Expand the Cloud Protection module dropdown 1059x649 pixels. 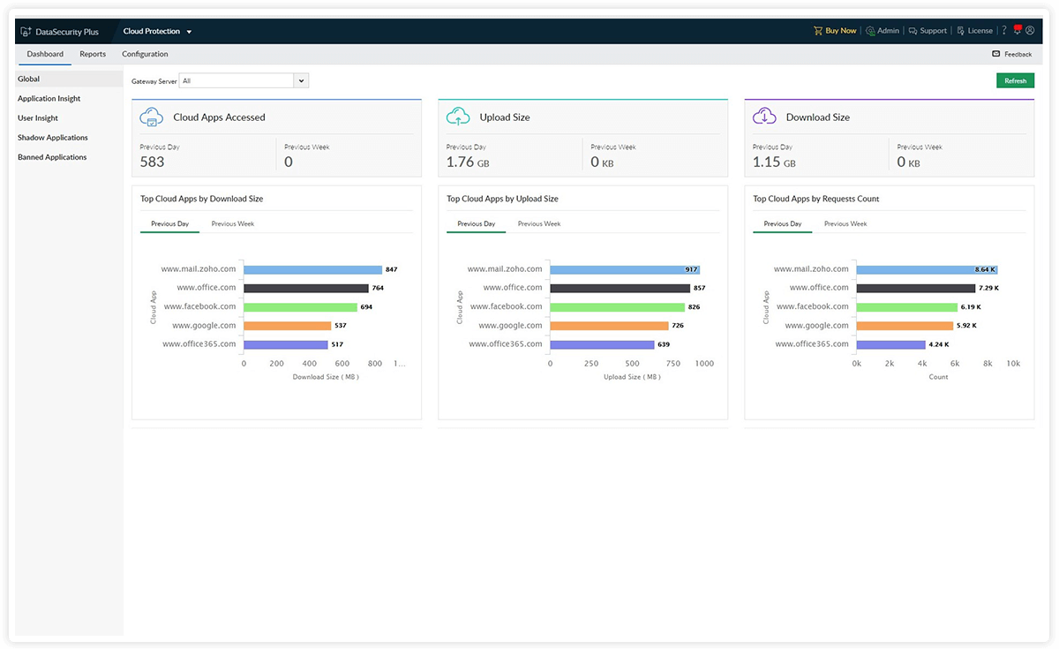click(189, 32)
